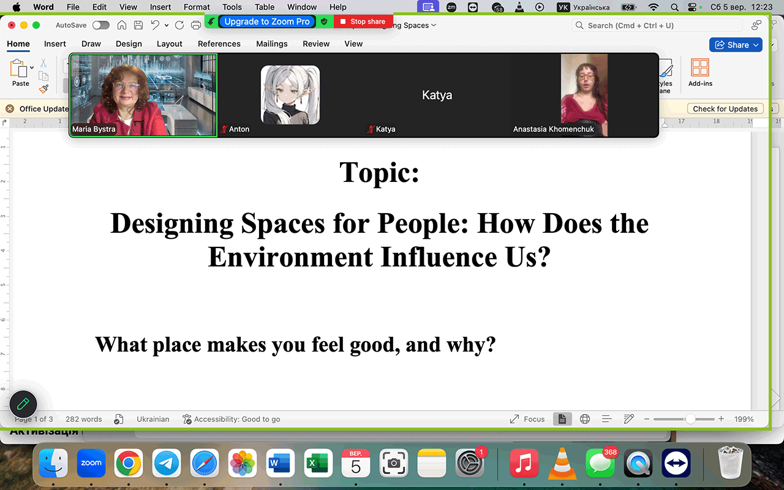Open the Paste options dropdown arrow
The width and height of the screenshot is (784, 490).
[32, 67]
